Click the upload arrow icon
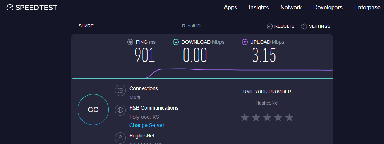The image size is (384, 144). [244, 42]
